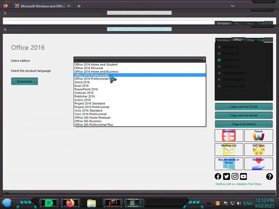The image size is (279, 209).
Task: Switch to the Office tab
Action: tap(238, 40)
